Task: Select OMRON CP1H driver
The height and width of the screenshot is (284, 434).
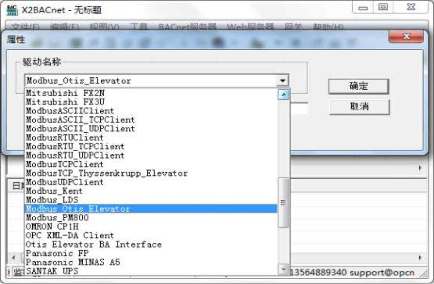Action: [151, 226]
